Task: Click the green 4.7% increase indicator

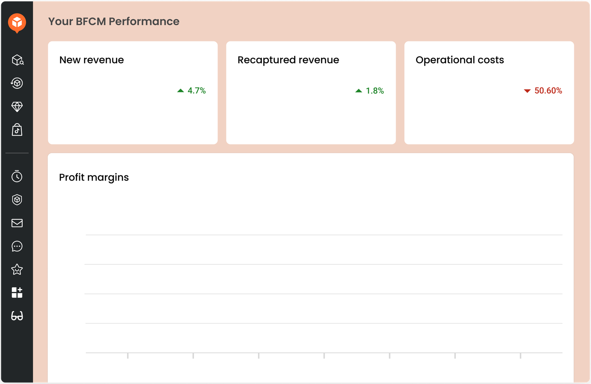Action: 192,90
